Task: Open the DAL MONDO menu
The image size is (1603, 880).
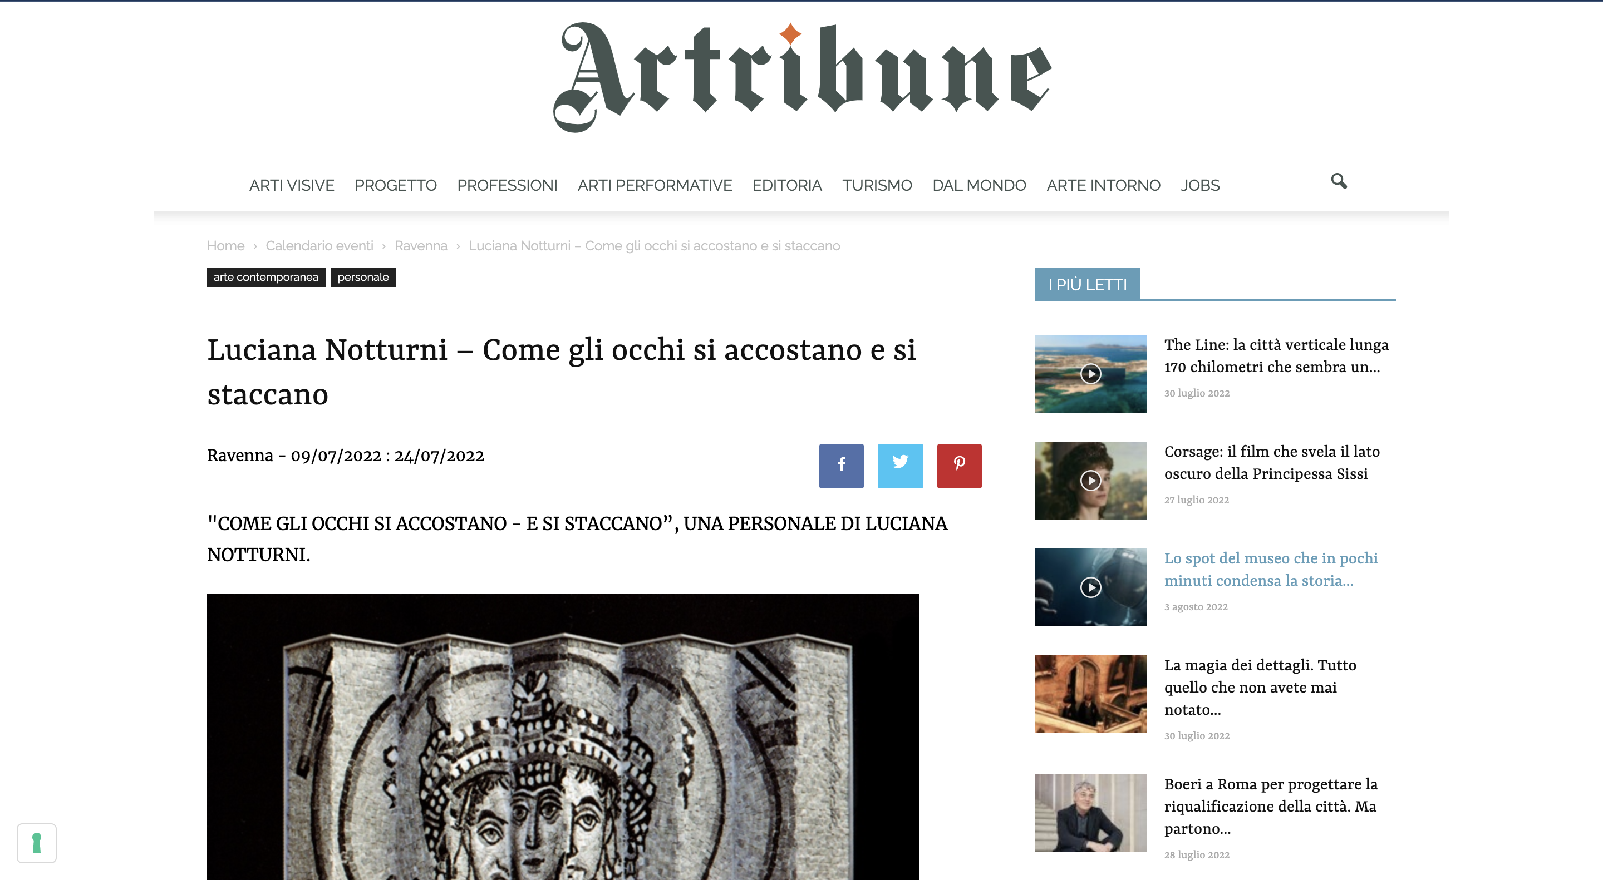Action: click(x=979, y=185)
